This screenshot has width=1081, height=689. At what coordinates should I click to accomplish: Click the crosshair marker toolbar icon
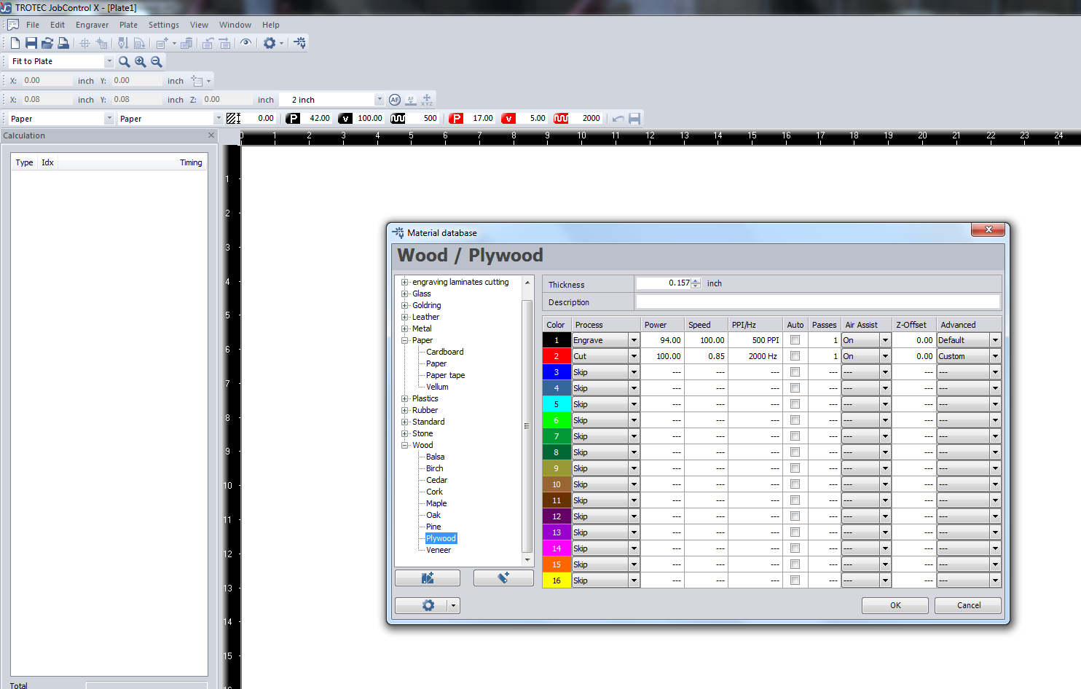[84, 43]
